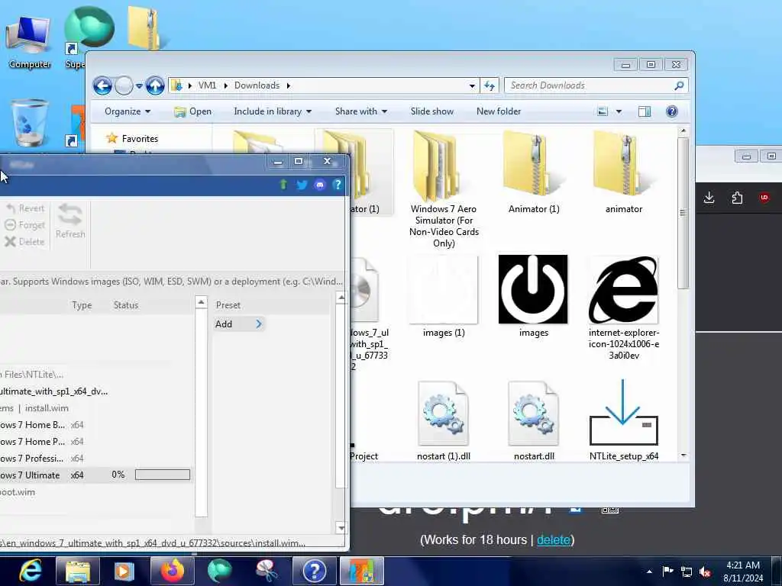Click image list scrollbar up arrow
Screen dimensions: 782x586
tap(201, 302)
